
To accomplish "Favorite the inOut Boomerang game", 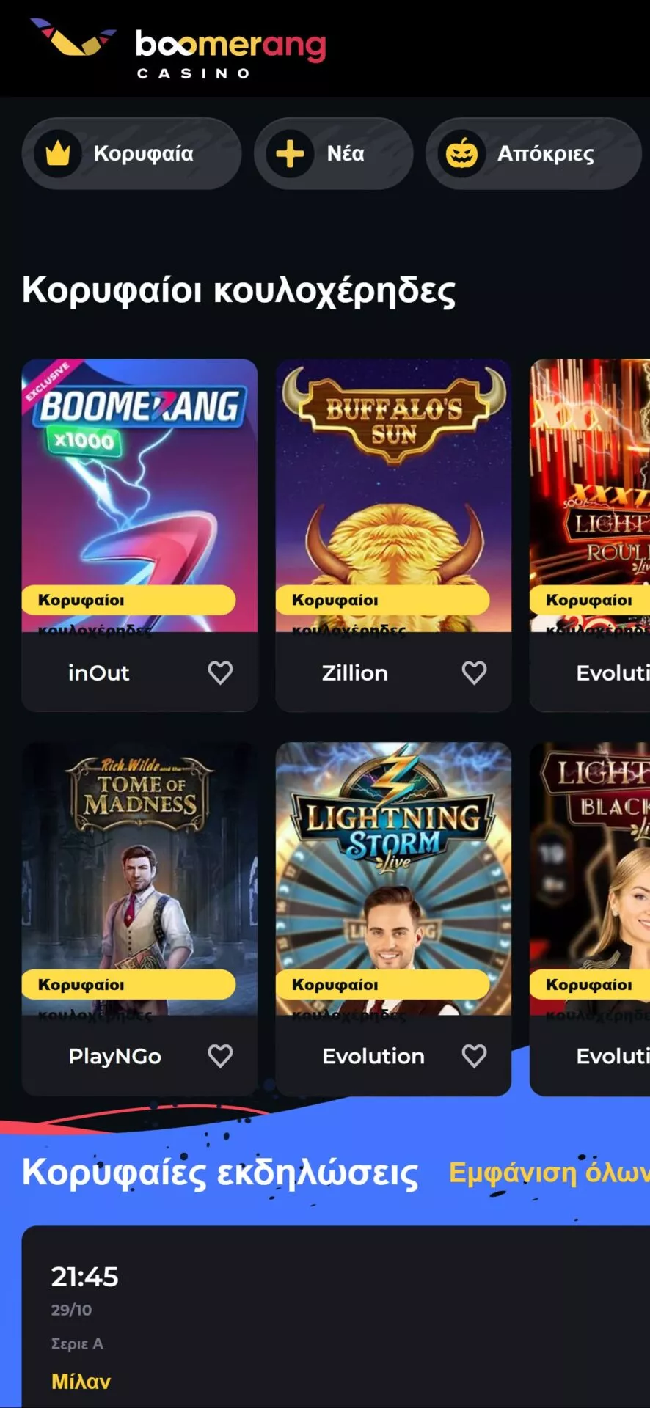I will pos(220,672).
